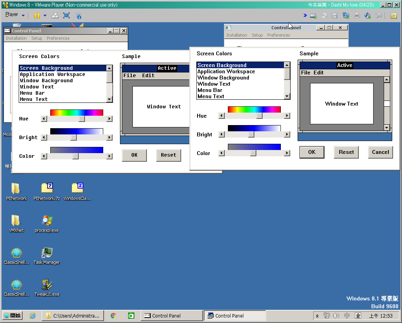Image resolution: width=402 pixels, height=323 pixels.
Task: Launch procexp.exe from the desktop
Action: click(46, 220)
